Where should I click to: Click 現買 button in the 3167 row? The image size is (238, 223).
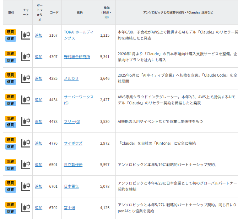coord(11,32)
